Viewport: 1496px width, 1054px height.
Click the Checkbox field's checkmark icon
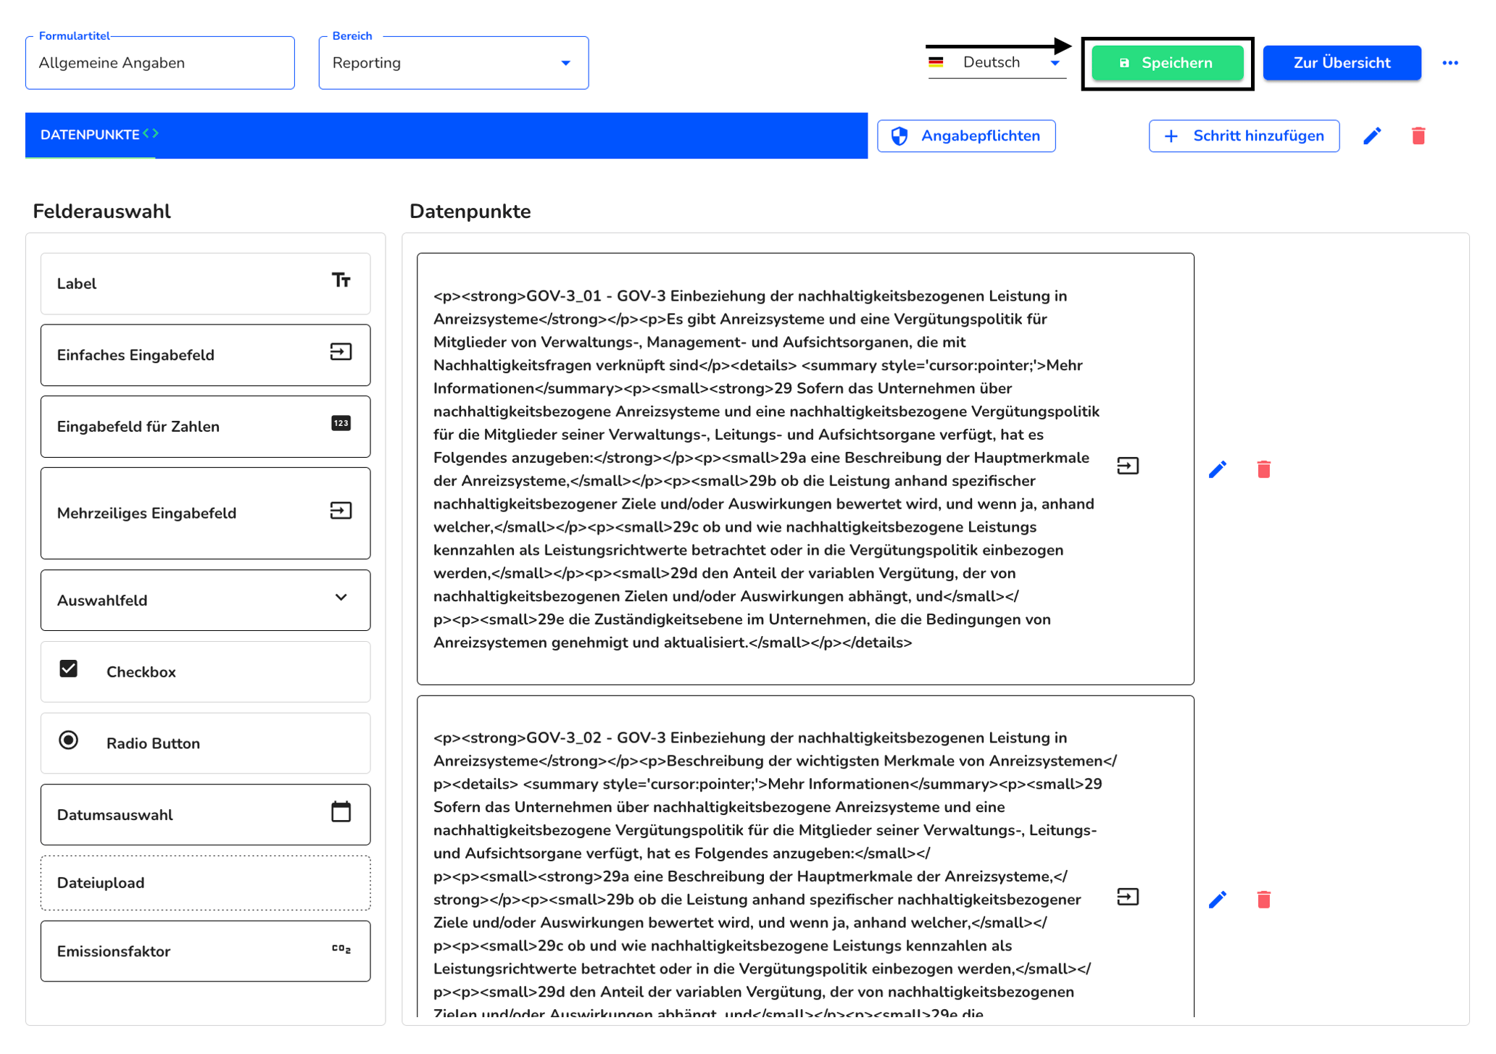(x=69, y=669)
